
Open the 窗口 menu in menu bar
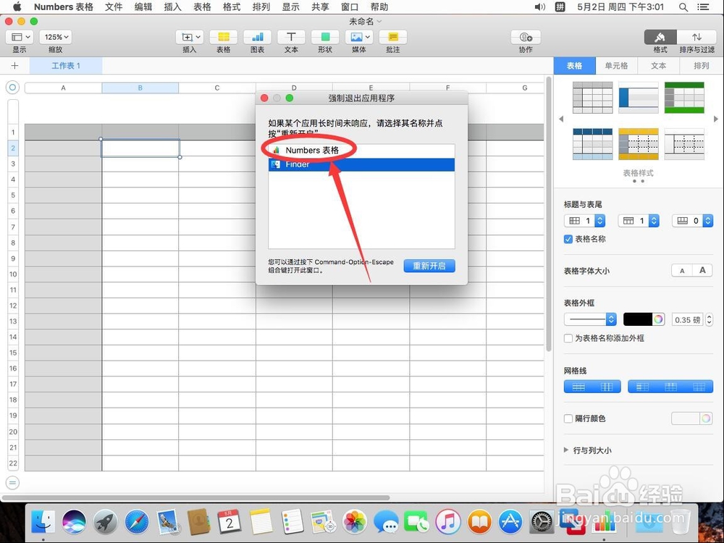[350, 7]
